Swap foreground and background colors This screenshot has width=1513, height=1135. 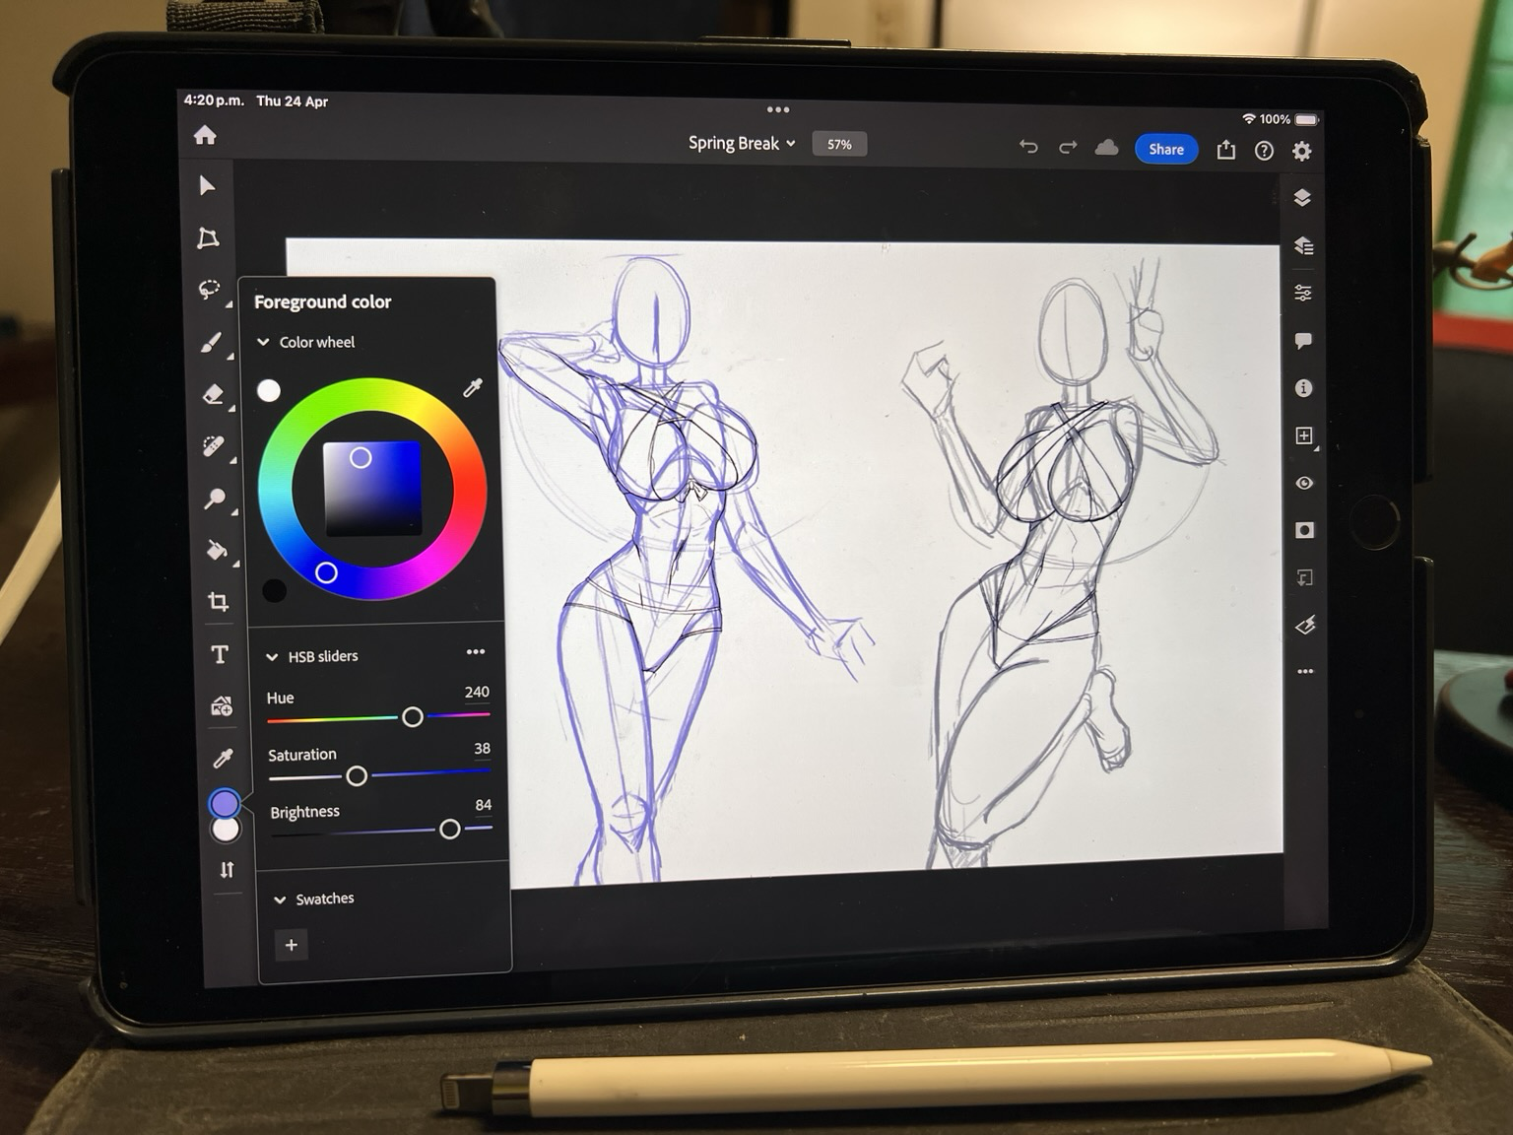click(x=228, y=869)
